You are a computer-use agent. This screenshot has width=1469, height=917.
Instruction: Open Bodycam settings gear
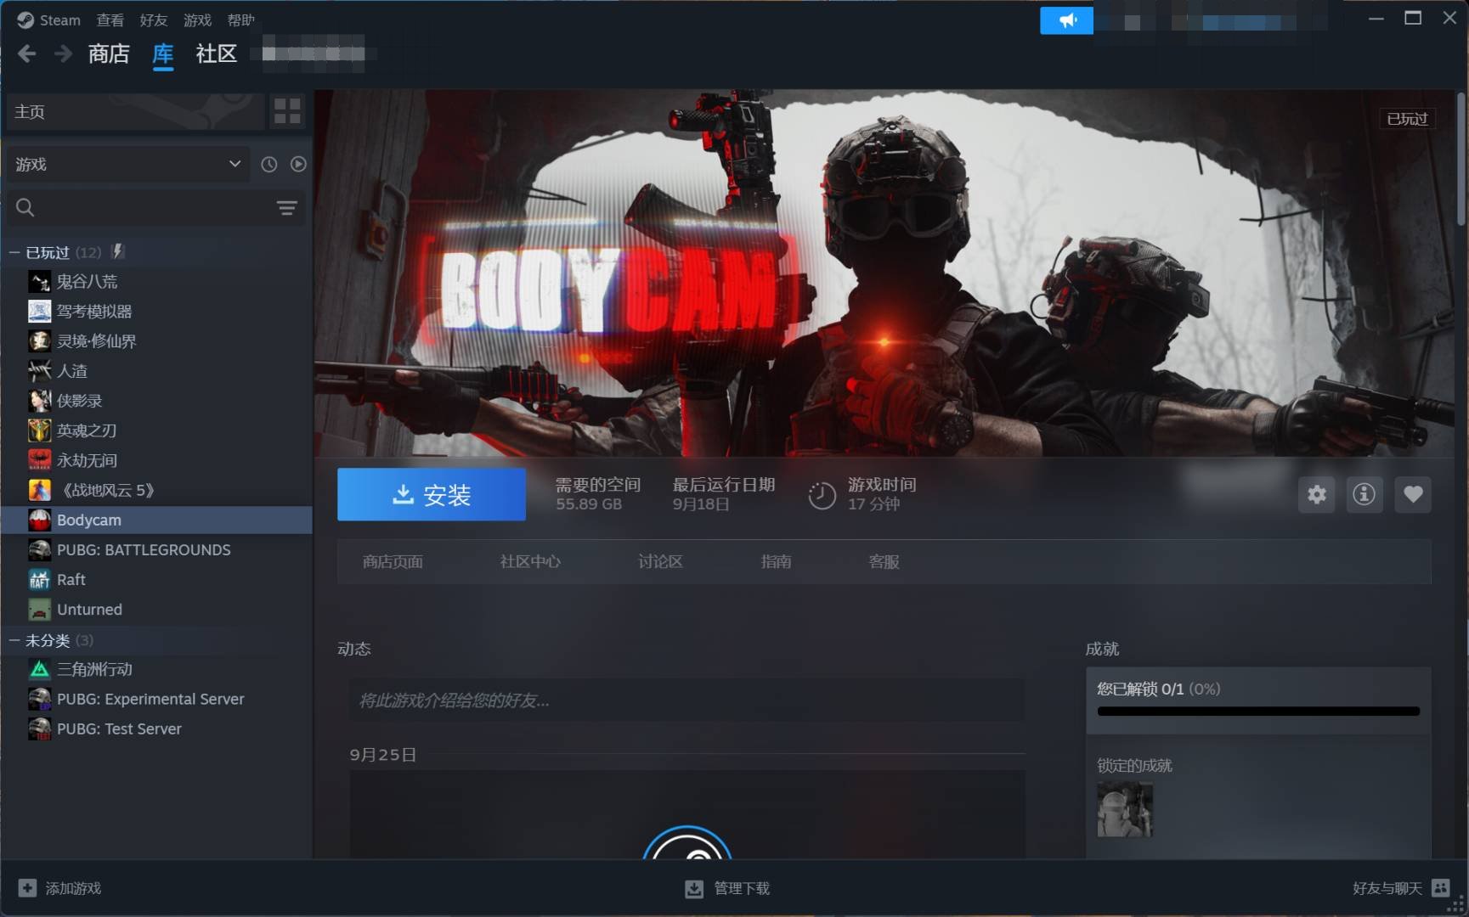tap(1316, 494)
